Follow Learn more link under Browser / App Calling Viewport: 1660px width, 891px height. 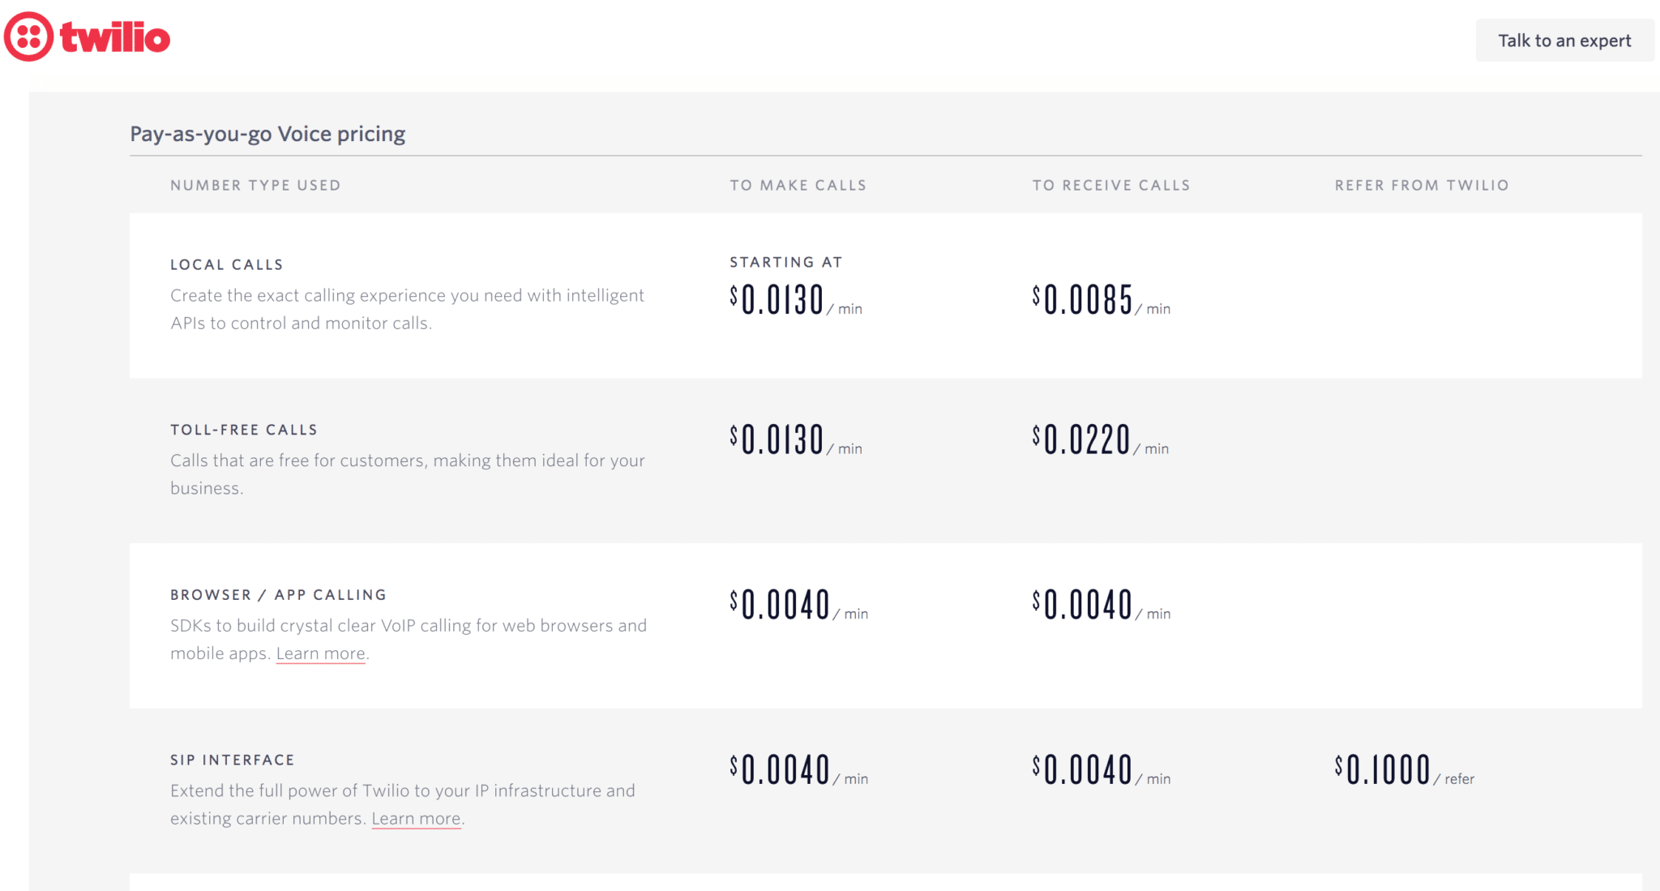321,653
